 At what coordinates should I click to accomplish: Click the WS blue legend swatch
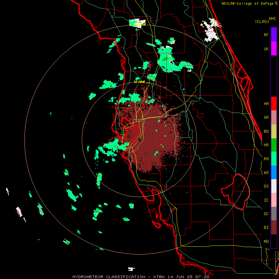[274, 172]
